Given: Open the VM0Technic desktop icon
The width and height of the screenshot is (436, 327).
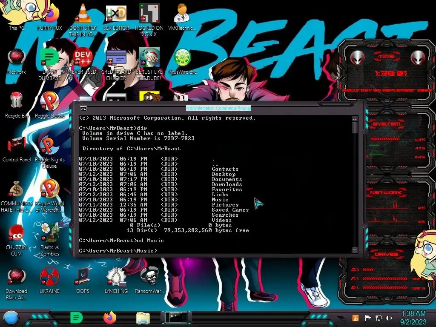Looking at the screenshot, I should (x=182, y=17).
